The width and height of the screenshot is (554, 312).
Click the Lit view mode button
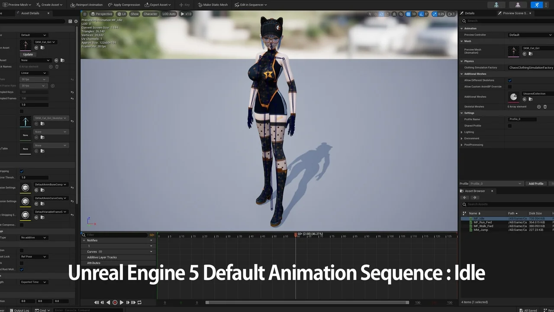tap(122, 14)
